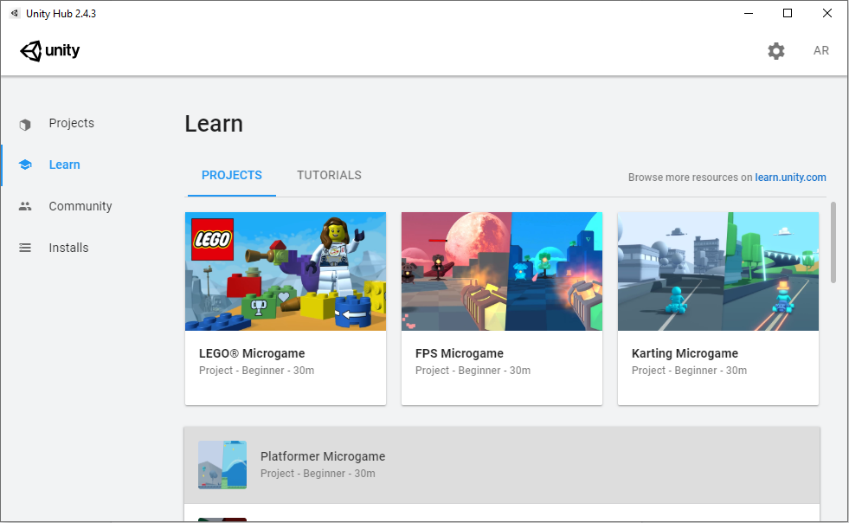Open Community in the sidebar

click(x=80, y=206)
